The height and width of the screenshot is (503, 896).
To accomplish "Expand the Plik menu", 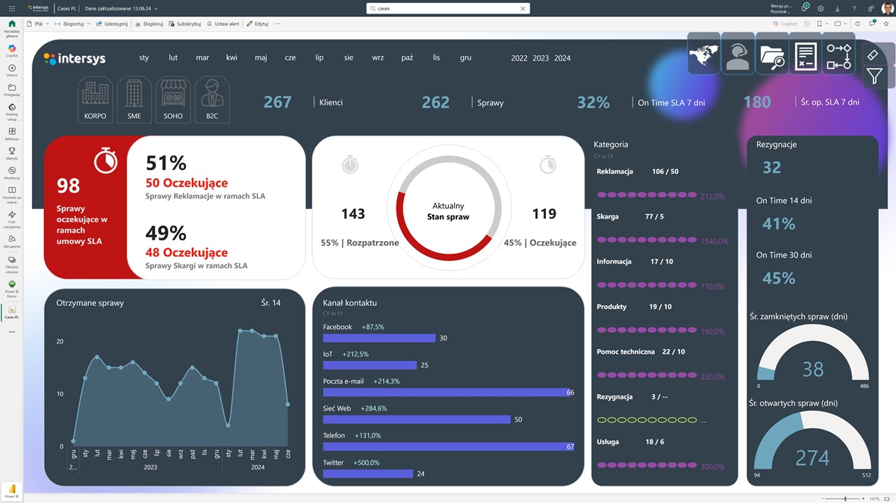I will [x=38, y=24].
